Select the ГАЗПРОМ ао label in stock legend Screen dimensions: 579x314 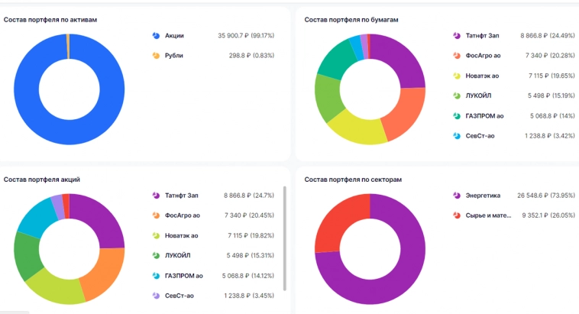(x=183, y=275)
